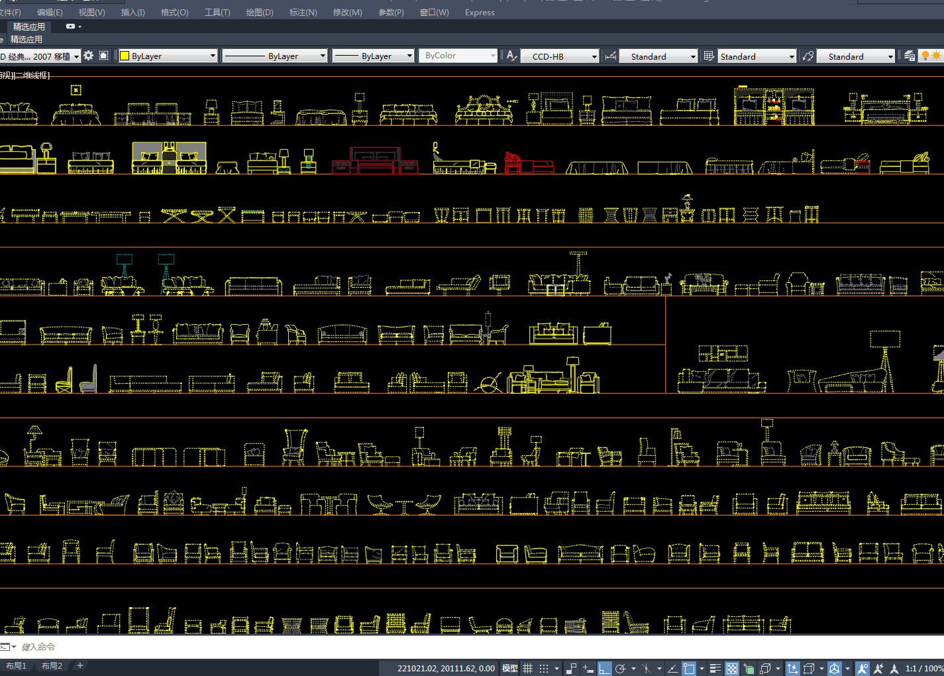Viewport: 944px width, 676px height.
Task: Click the 模型 model space button
Action: point(509,668)
